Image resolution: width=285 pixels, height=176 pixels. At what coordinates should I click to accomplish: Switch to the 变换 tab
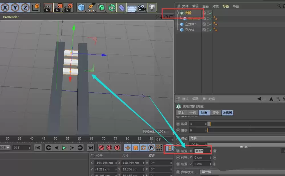[215, 113]
